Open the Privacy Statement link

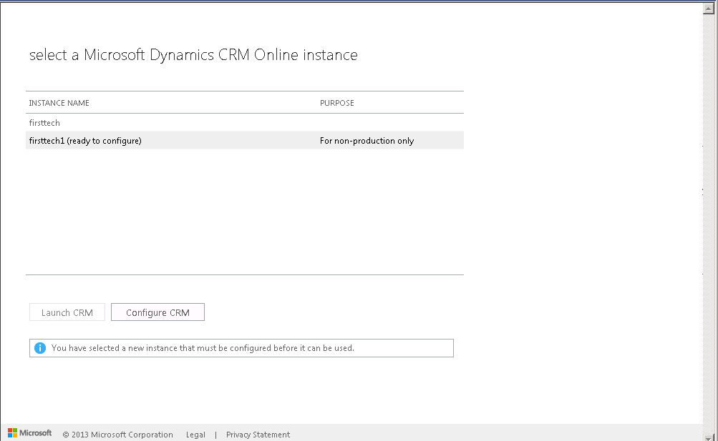258,435
